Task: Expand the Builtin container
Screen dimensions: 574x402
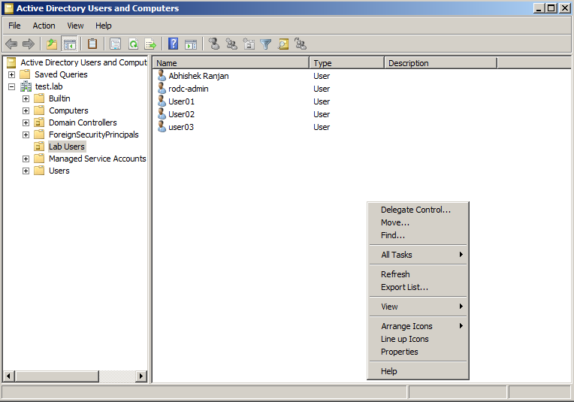Action: [26, 99]
